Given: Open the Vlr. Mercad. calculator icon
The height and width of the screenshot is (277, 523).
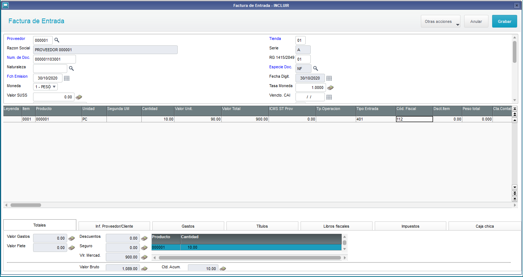Looking at the screenshot, I should coord(144,257).
